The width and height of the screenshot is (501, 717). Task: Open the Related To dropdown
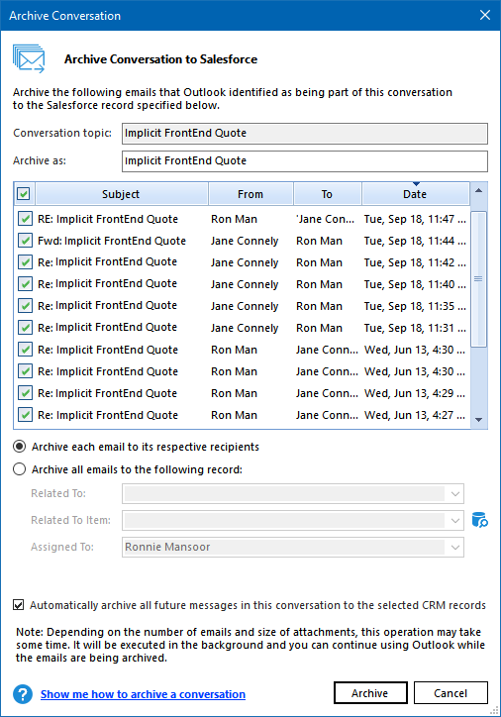click(x=454, y=494)
